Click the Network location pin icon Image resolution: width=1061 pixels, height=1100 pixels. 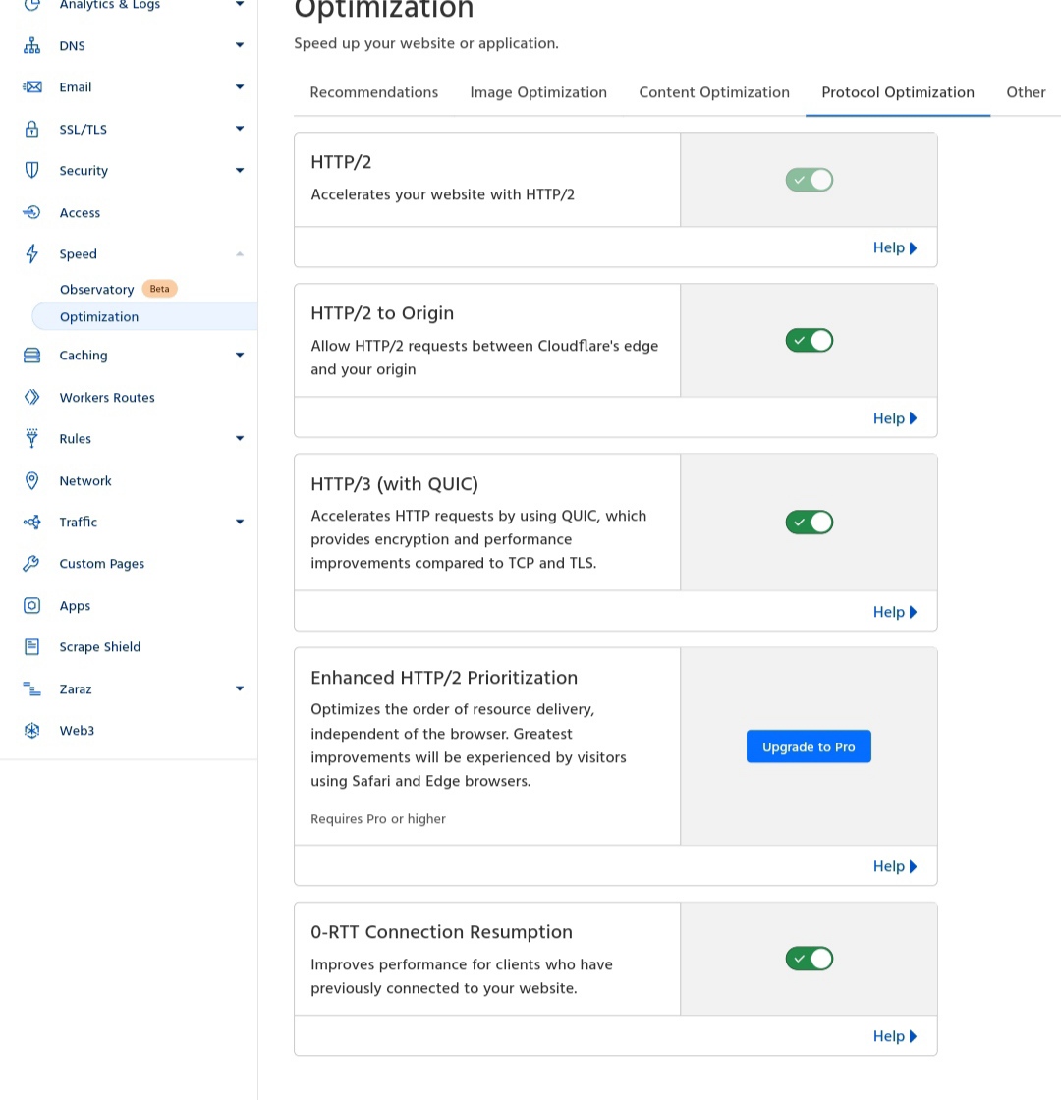coord(31,480)
